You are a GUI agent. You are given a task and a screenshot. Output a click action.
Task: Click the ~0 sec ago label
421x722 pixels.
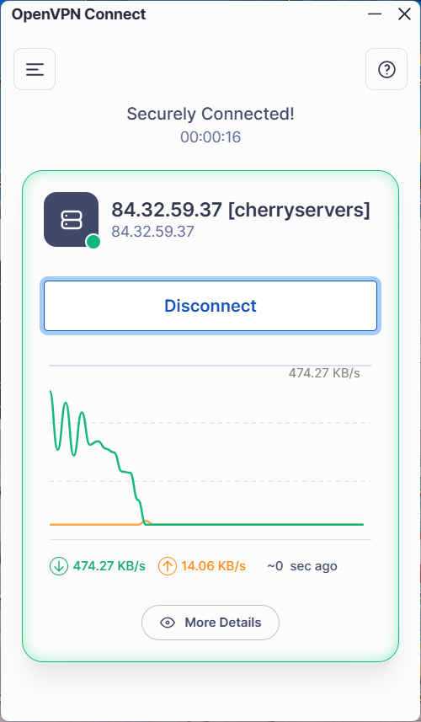point(302,566)
